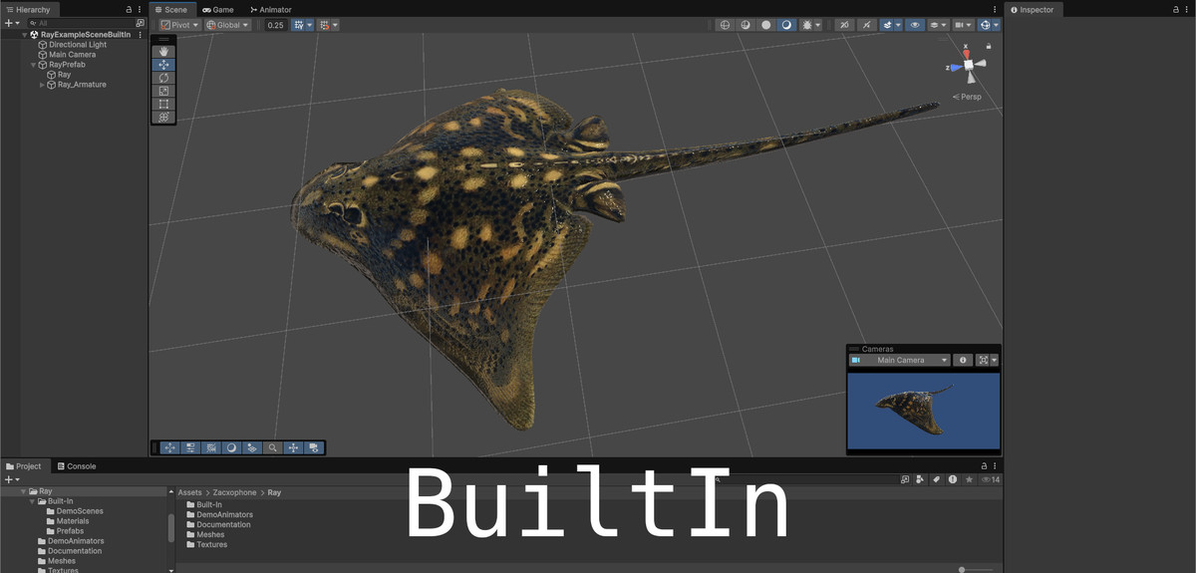Select the Project tab
This screenshot has width=1196, height=573.
[24, 465]
